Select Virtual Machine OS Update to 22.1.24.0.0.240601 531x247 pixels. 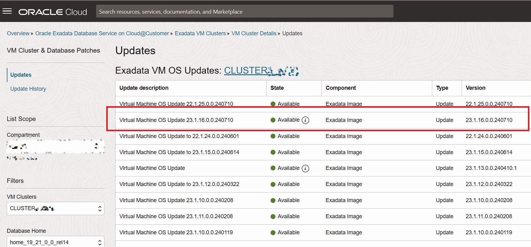(x=179, y=136)
